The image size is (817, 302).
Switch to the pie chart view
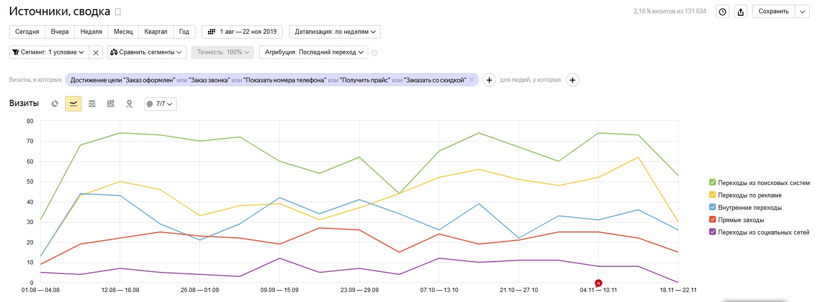click(x=55, y=104)
